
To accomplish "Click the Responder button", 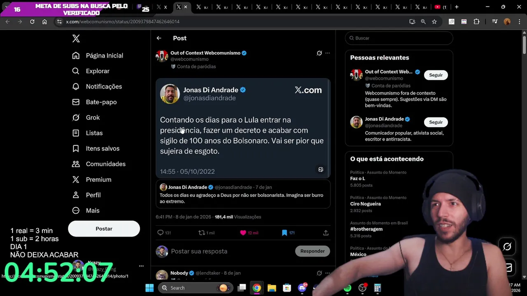I will point(312,251).
